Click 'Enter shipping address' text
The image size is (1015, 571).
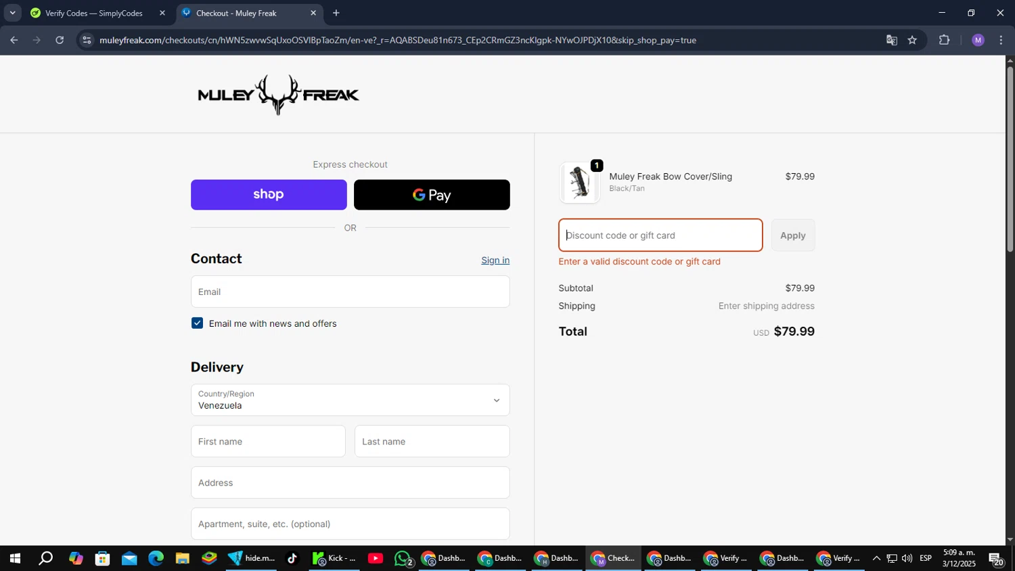(x=767, y=306)
